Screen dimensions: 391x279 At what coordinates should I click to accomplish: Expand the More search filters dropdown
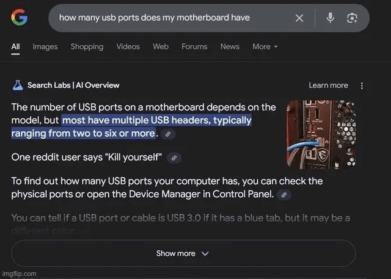(265, 46)
